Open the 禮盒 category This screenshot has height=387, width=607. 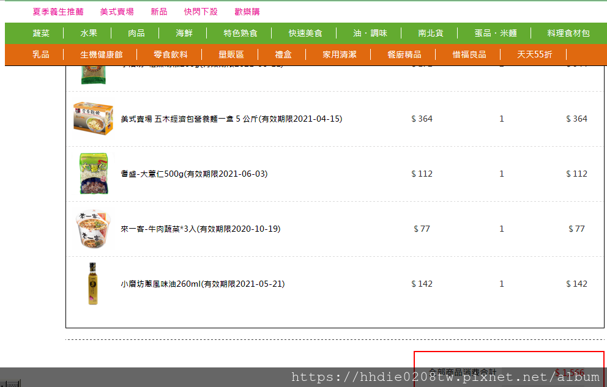tap(283, 54)
